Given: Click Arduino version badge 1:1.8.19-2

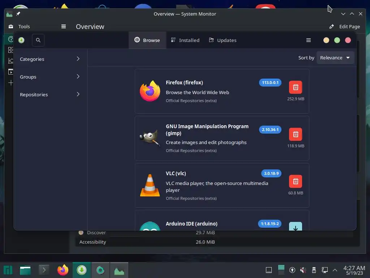Looking at the screenshot, I should [x=270, y=224].
